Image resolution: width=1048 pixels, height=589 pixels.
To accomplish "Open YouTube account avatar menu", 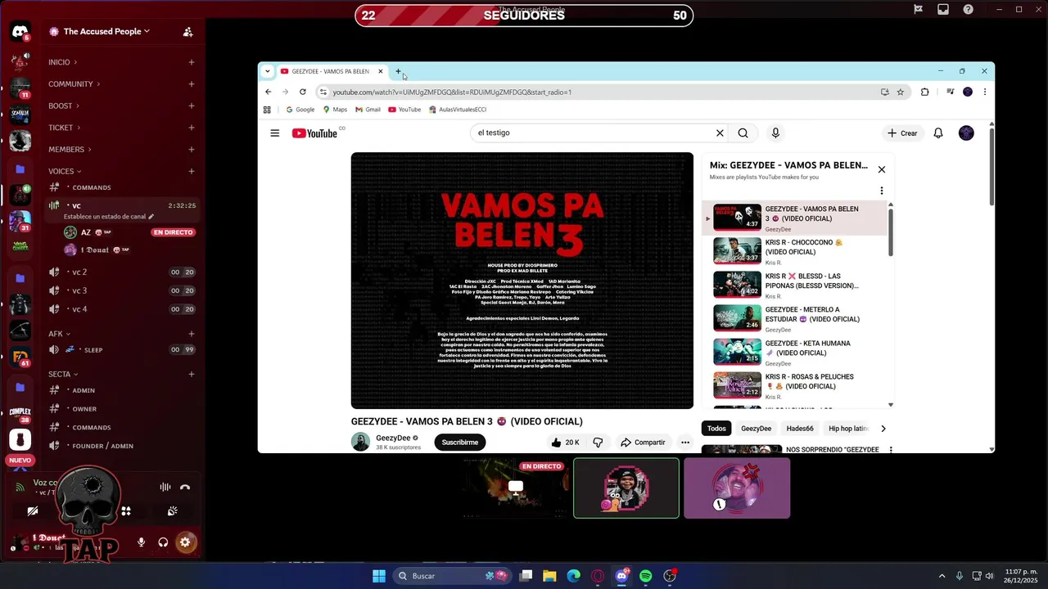I will point(966,133).
